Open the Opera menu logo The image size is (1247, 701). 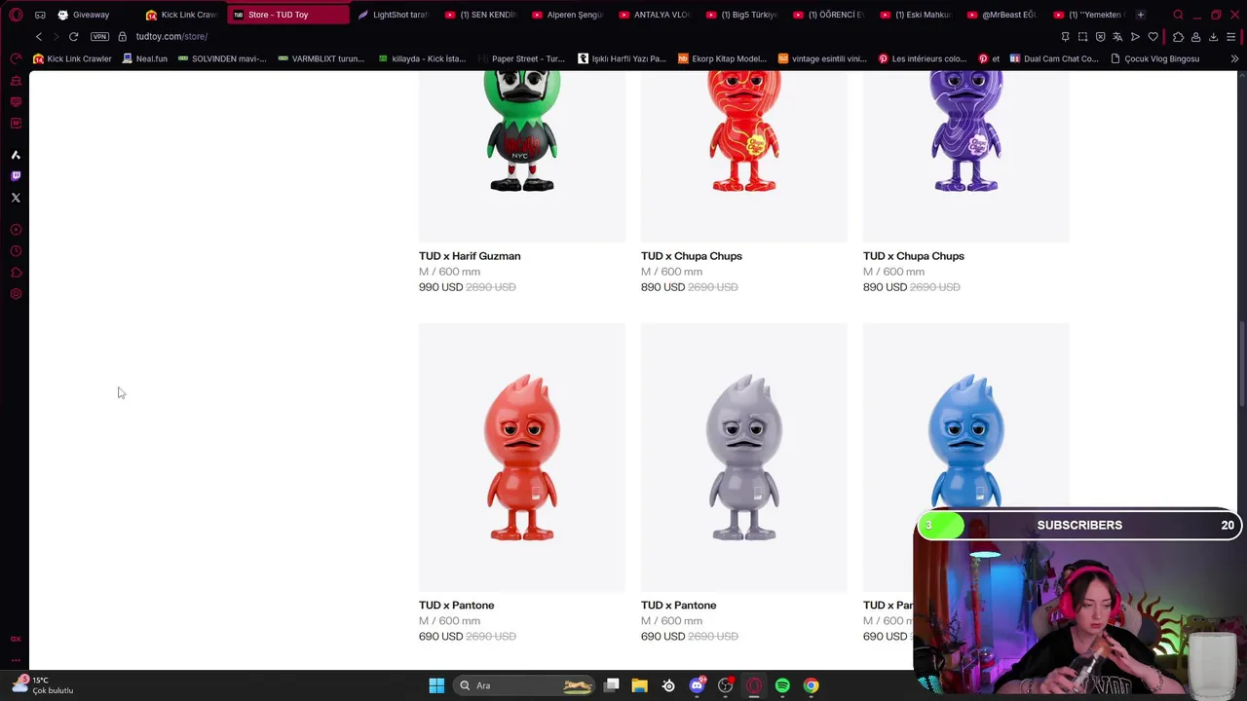point(16,15)
